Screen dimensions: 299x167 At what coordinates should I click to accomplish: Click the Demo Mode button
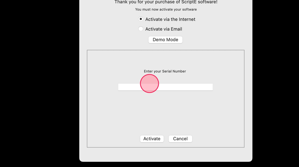[165, 40]
